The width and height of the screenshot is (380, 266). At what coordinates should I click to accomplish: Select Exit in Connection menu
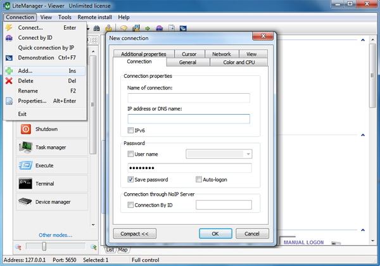click(x=45, y=114)
